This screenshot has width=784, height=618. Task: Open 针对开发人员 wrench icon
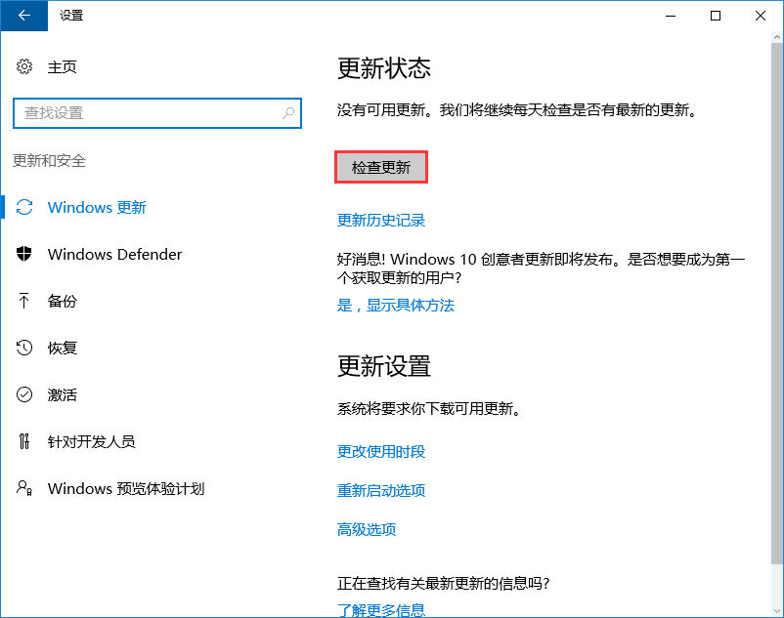[x=26, y=441]
